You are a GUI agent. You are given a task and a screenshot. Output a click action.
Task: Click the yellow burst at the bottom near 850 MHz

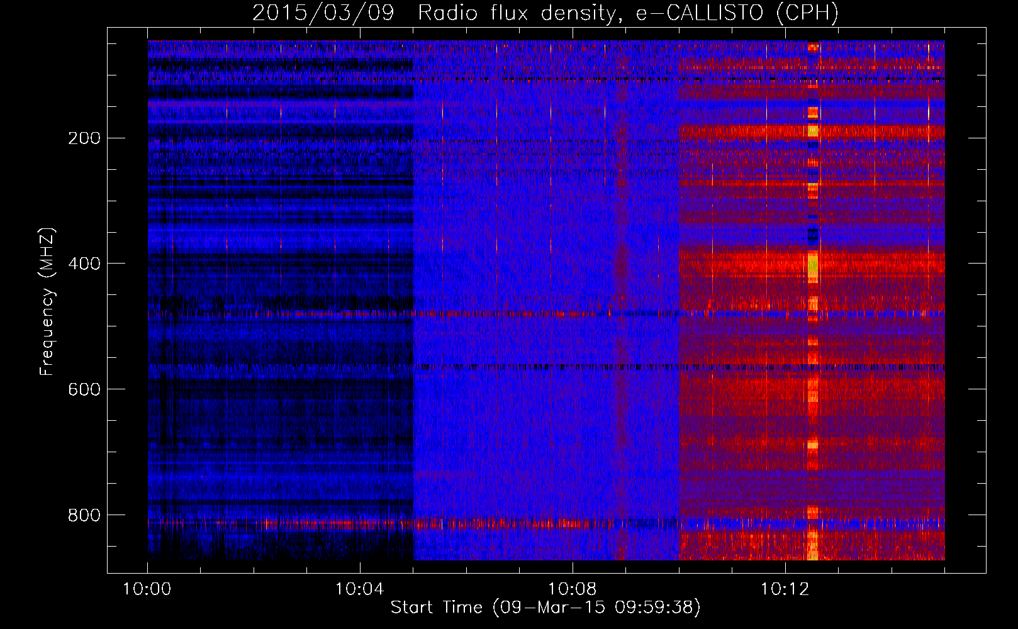pyautogui.click(x=813, y=545)
